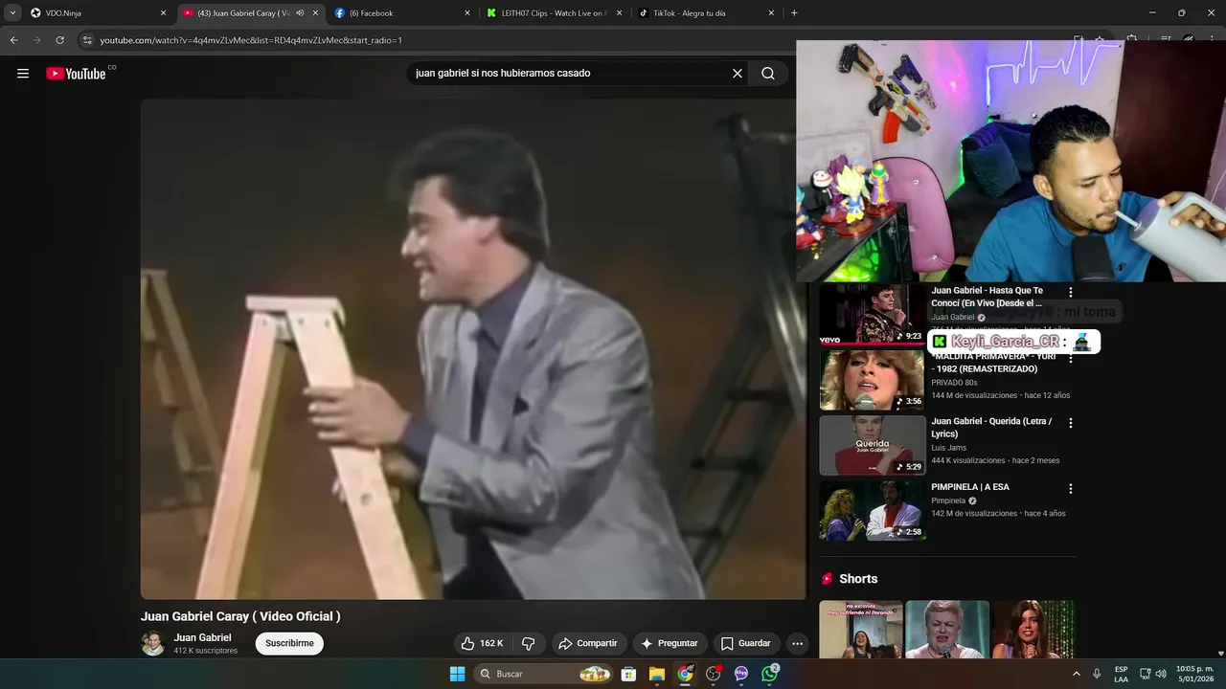Open Google Chrome taskbar icon
Image resolution: width=1226 pixels, height=689 pixels.
point(685,674)
